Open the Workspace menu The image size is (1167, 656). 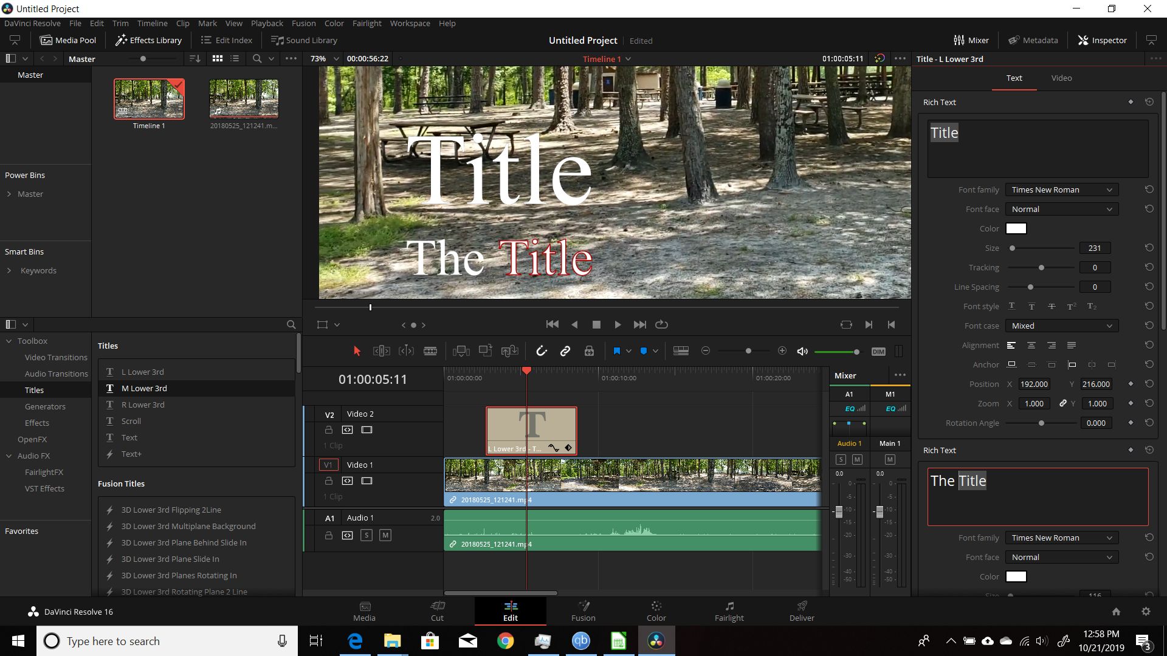410,23
